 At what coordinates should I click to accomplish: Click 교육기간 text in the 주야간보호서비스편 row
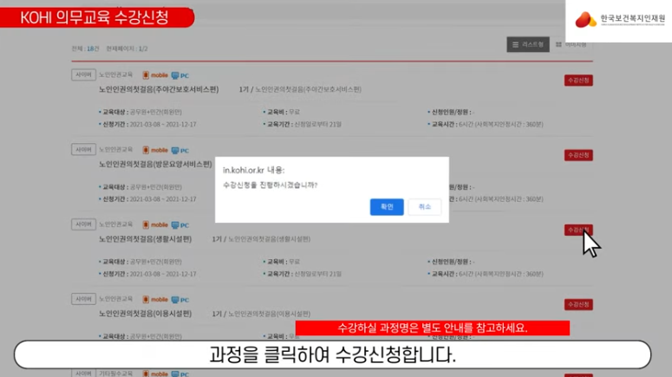[302, 124]
